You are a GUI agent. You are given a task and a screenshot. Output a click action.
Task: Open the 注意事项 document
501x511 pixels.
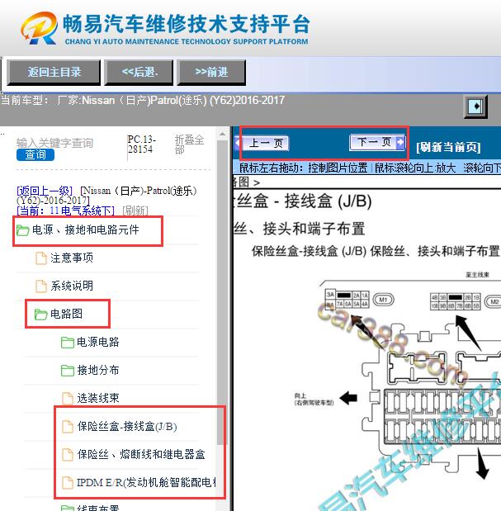click(72, 258)
